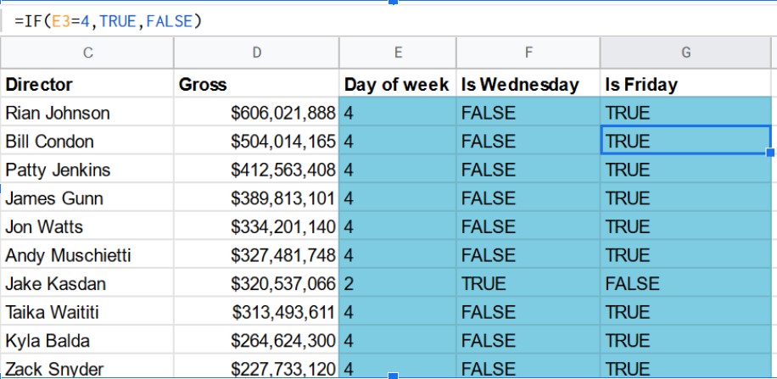Select column F header
The width and height of the screenshot is (777, 379).
tap(528, 53)
